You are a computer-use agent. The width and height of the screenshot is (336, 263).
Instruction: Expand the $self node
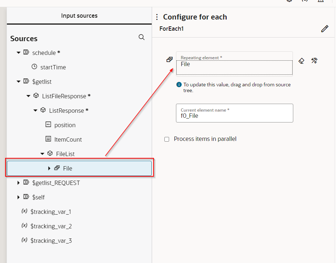18,197
